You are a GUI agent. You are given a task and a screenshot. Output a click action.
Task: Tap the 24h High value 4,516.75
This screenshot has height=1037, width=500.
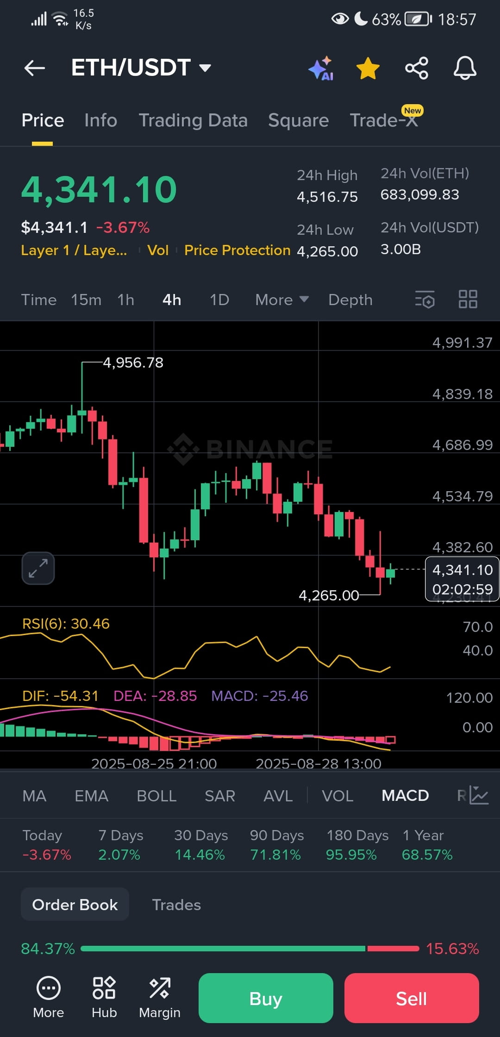coord(327,197)
